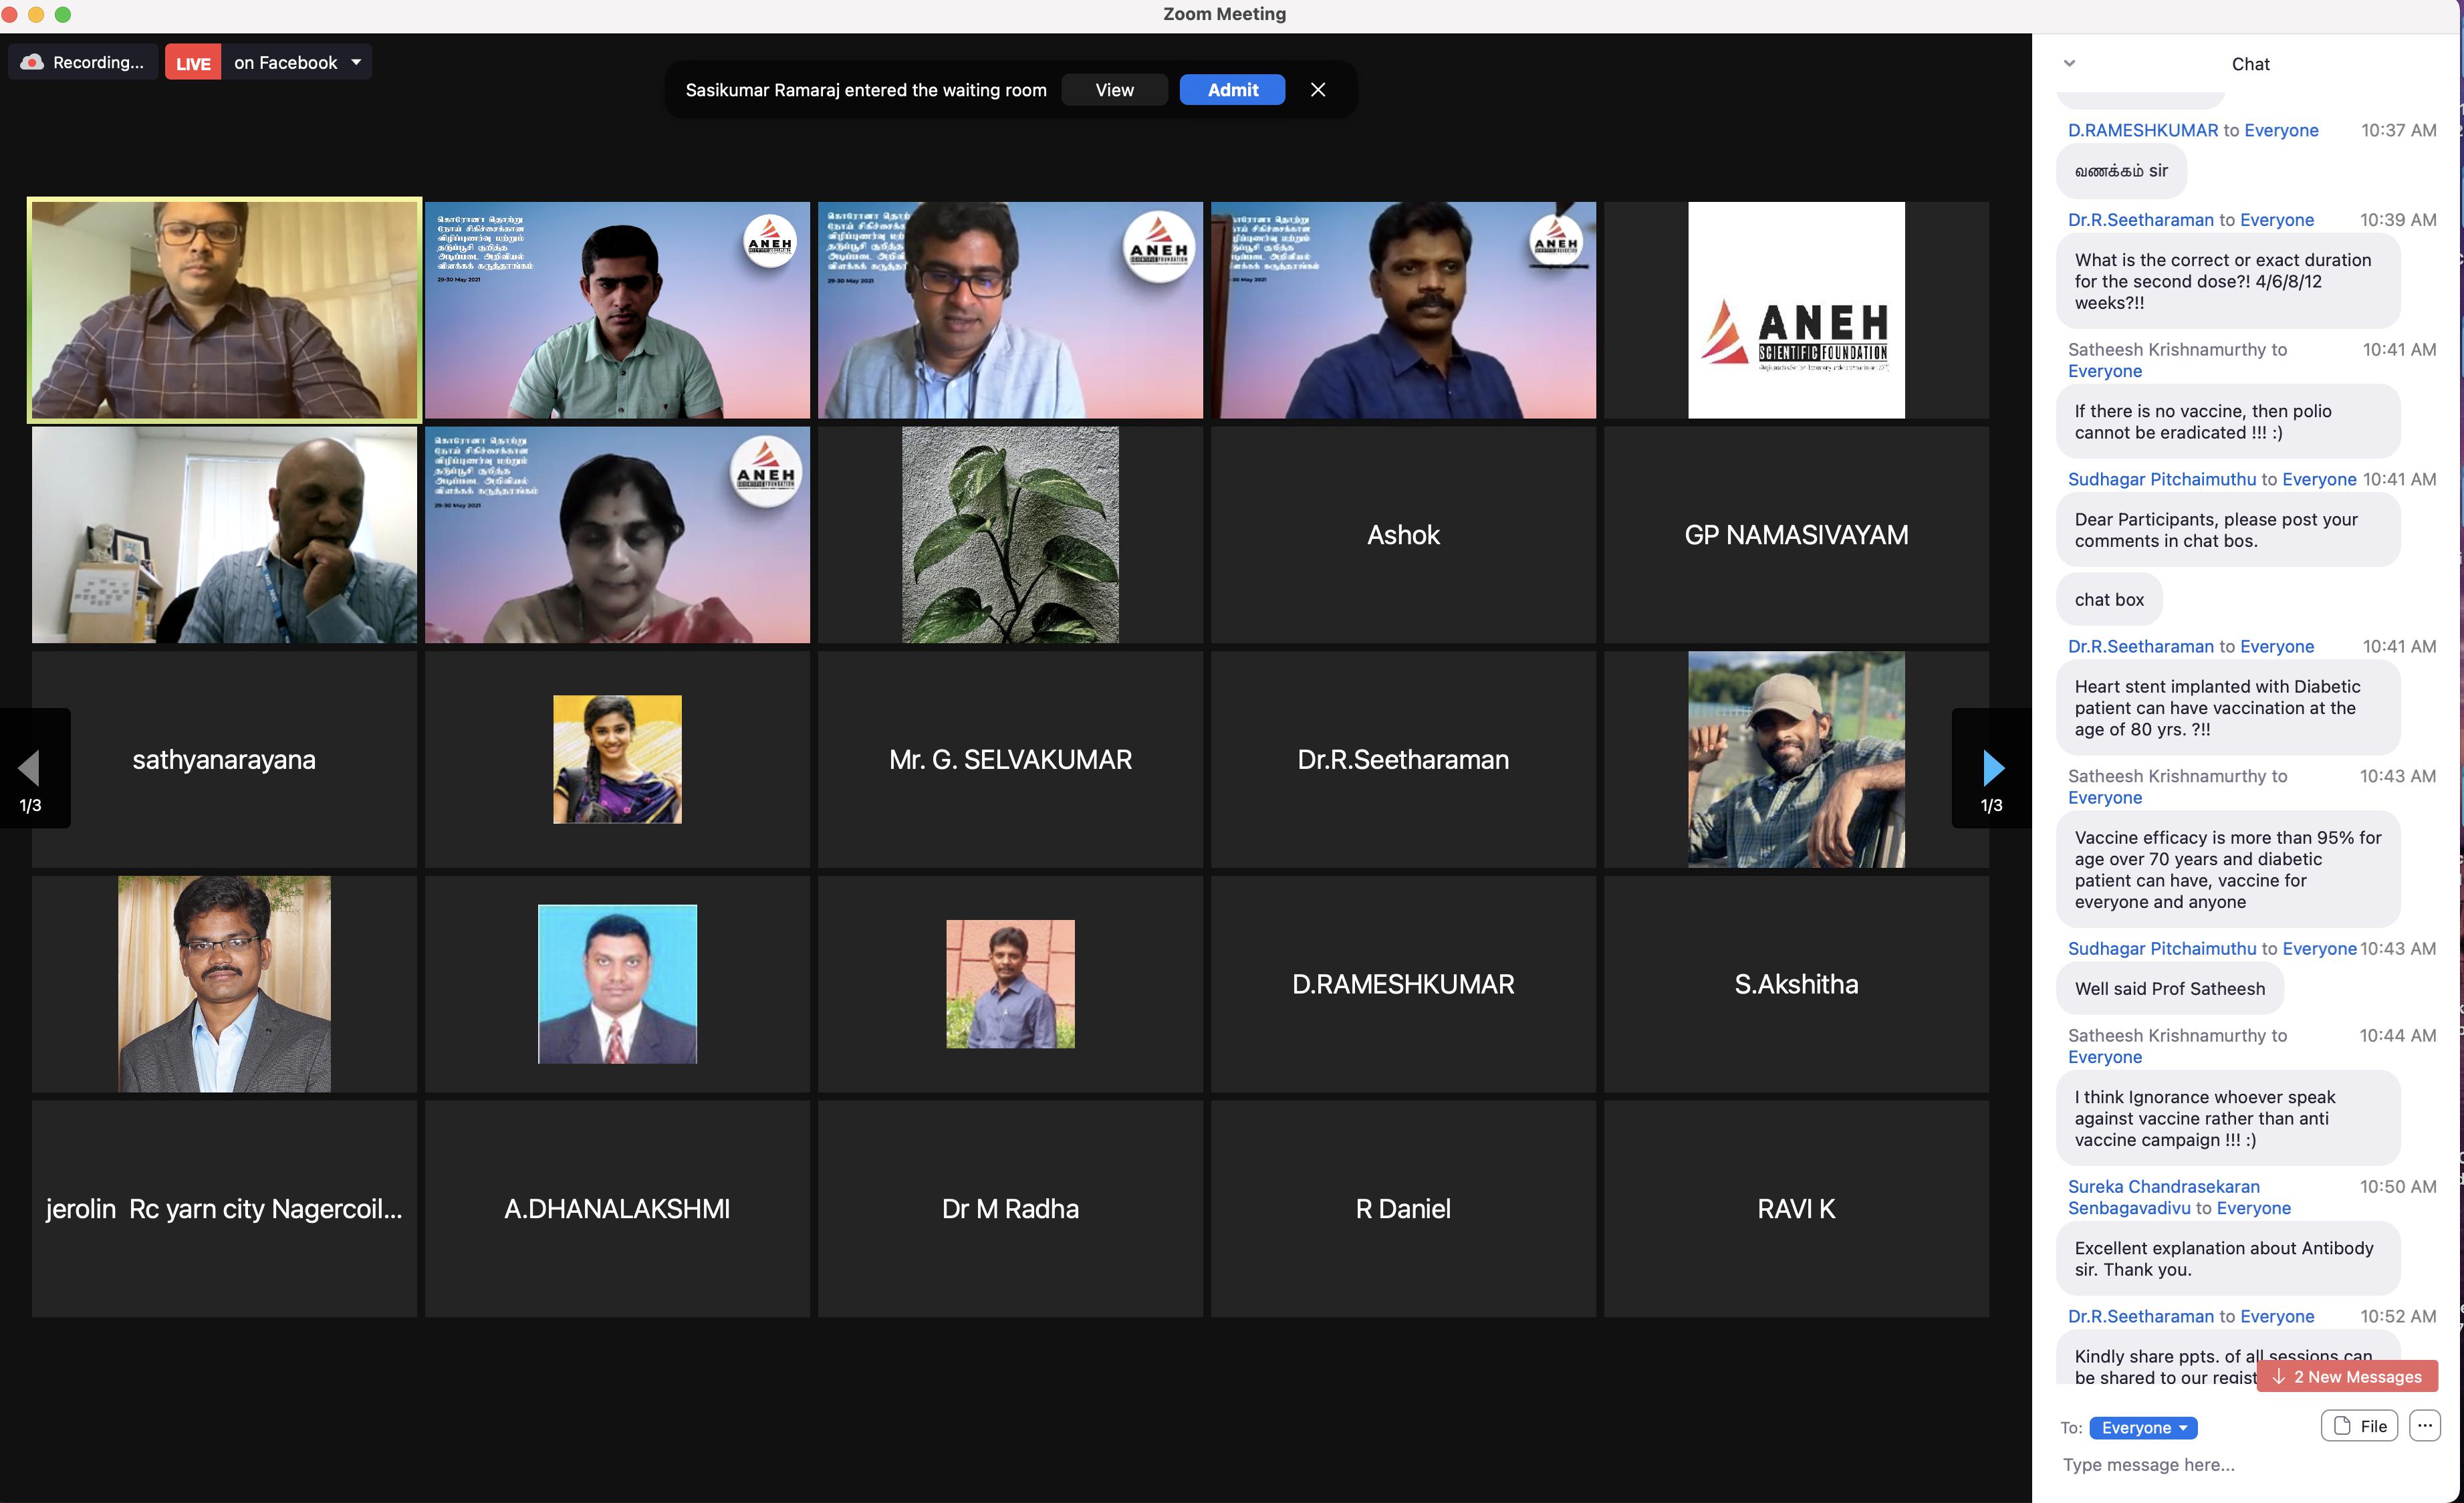Open the 'on Facebook' live dropdown arrow
The width and height of the screenshot is (2464, 1503).
point(356,62)
